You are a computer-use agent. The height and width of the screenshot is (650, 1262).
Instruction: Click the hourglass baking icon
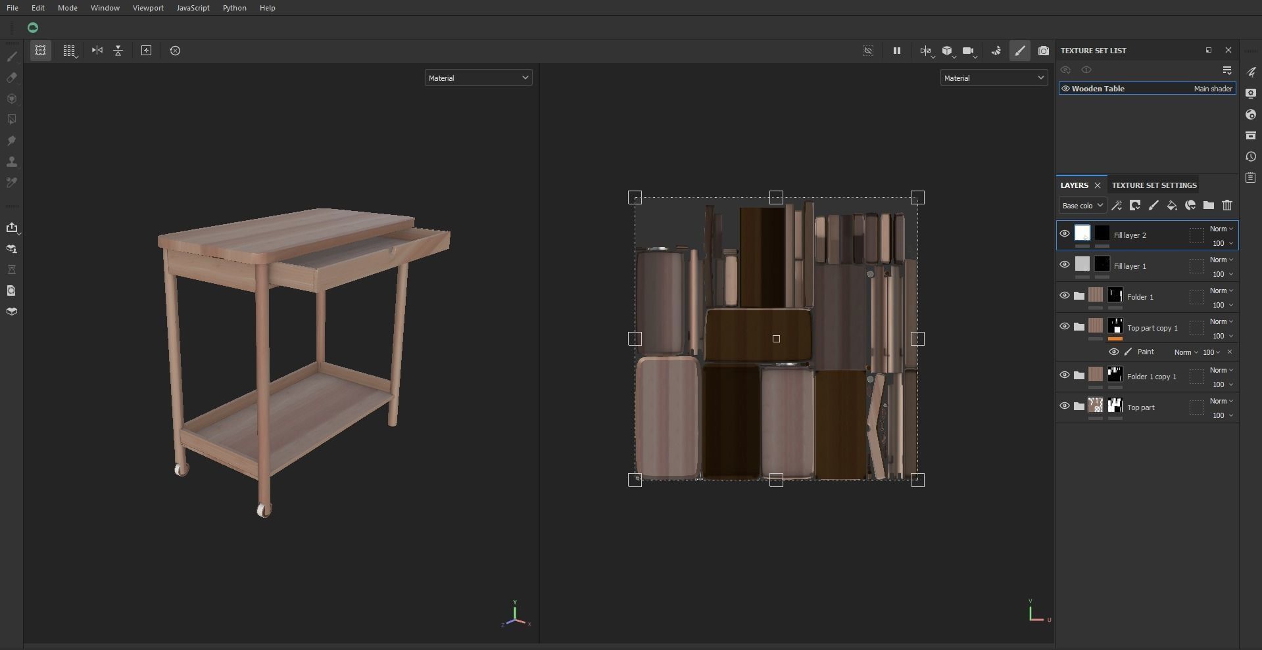point(12,269)
